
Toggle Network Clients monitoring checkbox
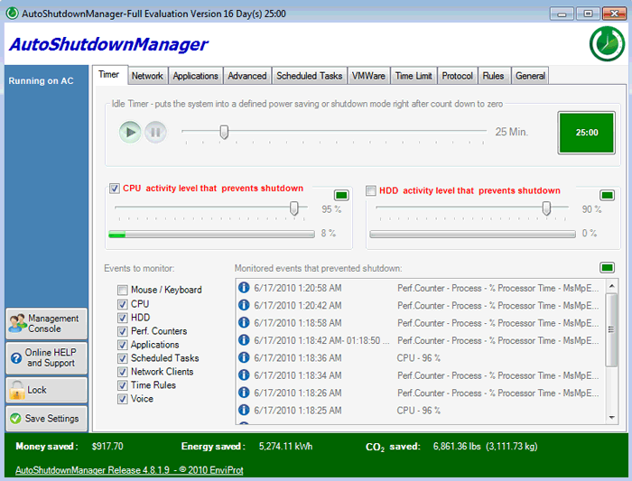123,372
